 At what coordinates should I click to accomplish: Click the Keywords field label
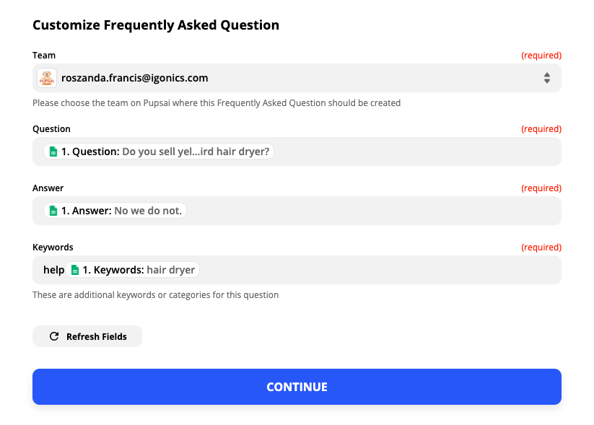click(53, 247)
